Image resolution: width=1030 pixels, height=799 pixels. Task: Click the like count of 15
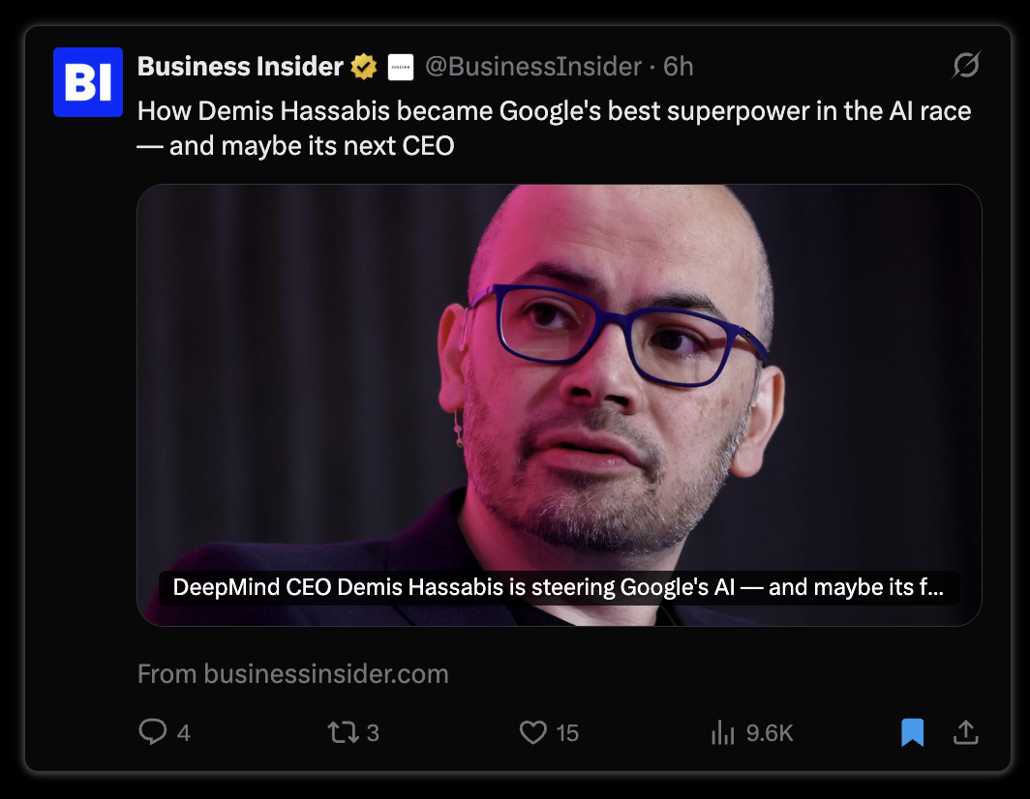coord(567,732)
